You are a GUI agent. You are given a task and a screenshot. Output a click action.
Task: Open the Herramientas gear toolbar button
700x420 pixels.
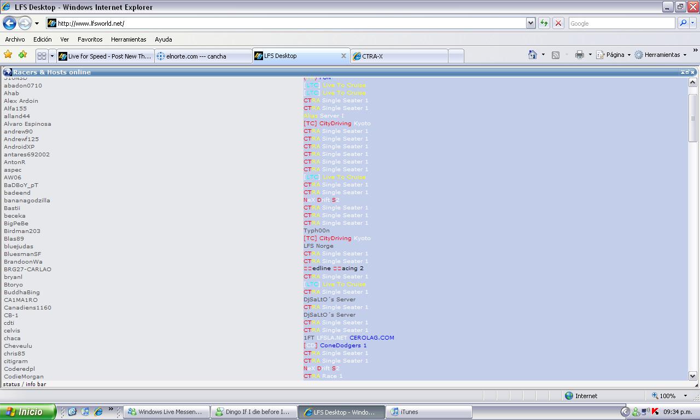[660, 55]
